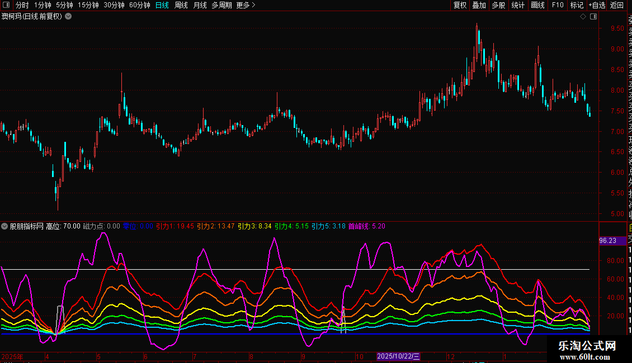This screenshot has height=363, width=632.
Task: Open F10 company information
Action: 558,5
